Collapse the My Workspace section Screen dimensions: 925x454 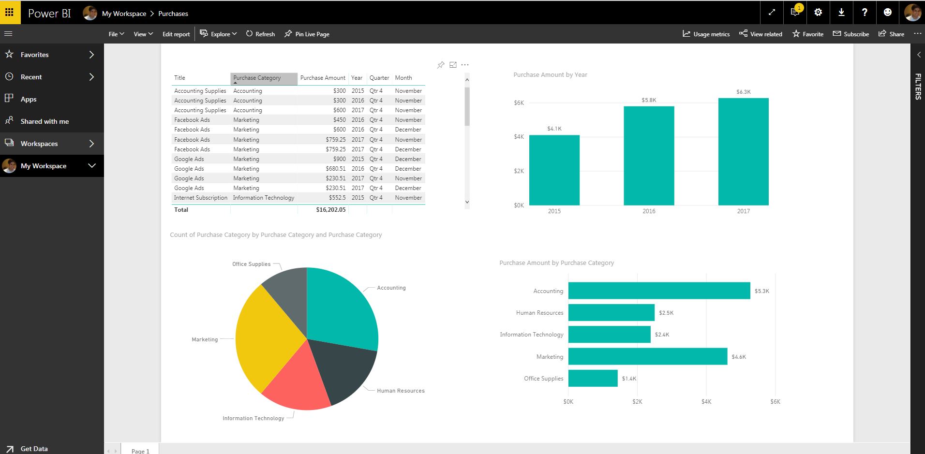[92, 166]
